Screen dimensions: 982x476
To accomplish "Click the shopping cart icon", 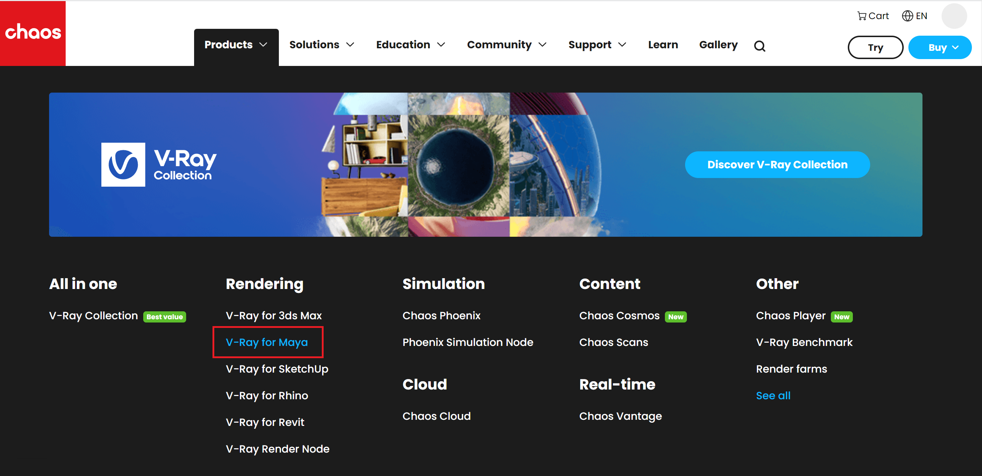I will point(862,15).
